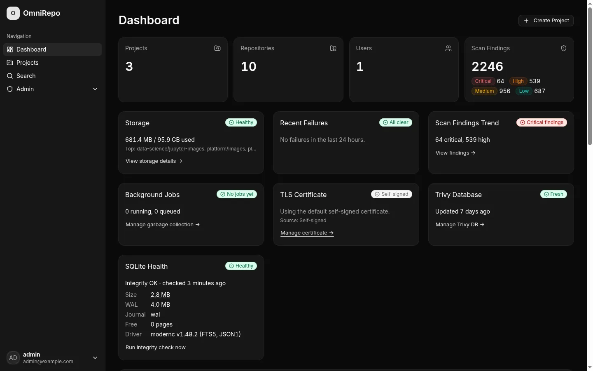Click the Self-signed status badge
593x371 pixels.
tap(391, 194)
